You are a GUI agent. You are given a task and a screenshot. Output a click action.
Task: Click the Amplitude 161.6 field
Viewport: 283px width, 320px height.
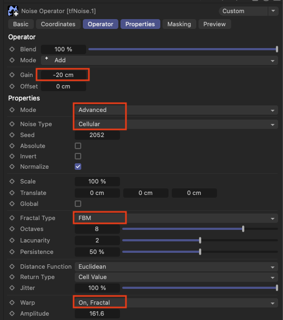(97, 313)
